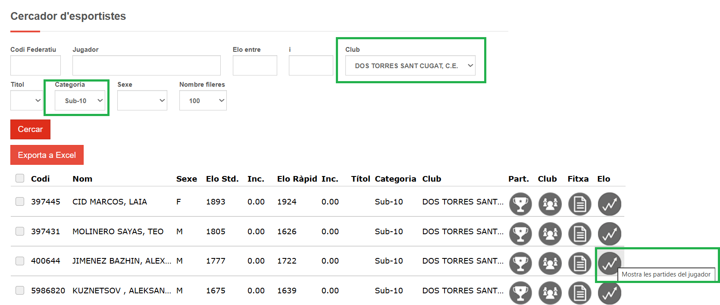Open the Categoria dropdown set to Sub-10
720x305 pixels.
click(80, 101)
